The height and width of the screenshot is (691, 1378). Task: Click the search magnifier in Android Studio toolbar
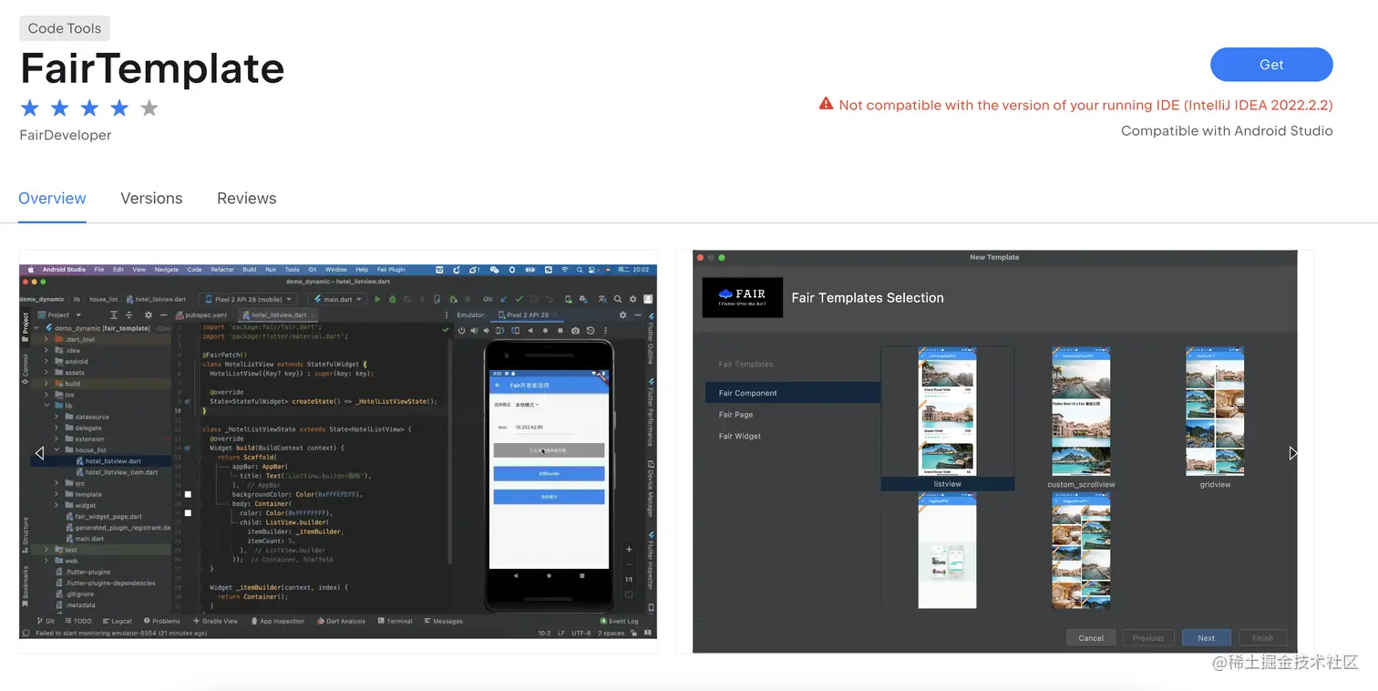617,299
